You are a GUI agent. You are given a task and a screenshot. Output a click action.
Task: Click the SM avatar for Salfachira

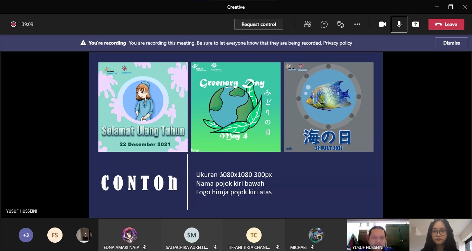pyautogui.click(x=191, y=235)
